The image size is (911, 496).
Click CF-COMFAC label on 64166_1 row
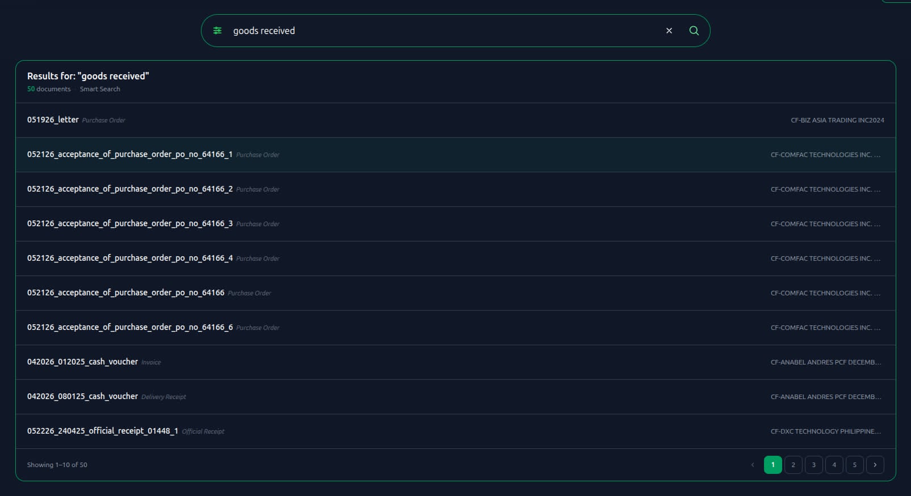(826, 155)
